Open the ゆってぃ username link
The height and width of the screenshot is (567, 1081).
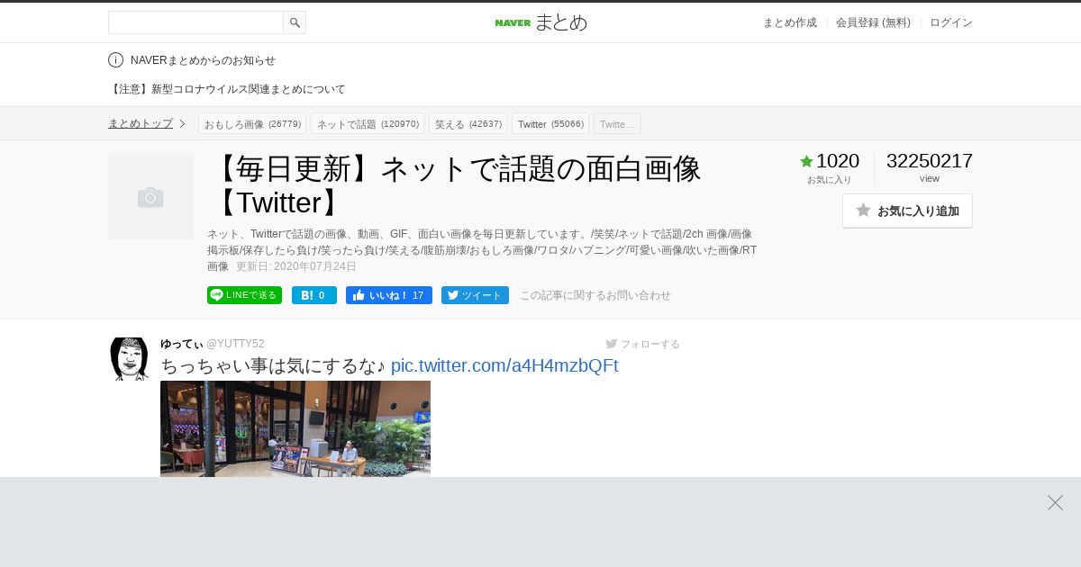pos(181,344)
